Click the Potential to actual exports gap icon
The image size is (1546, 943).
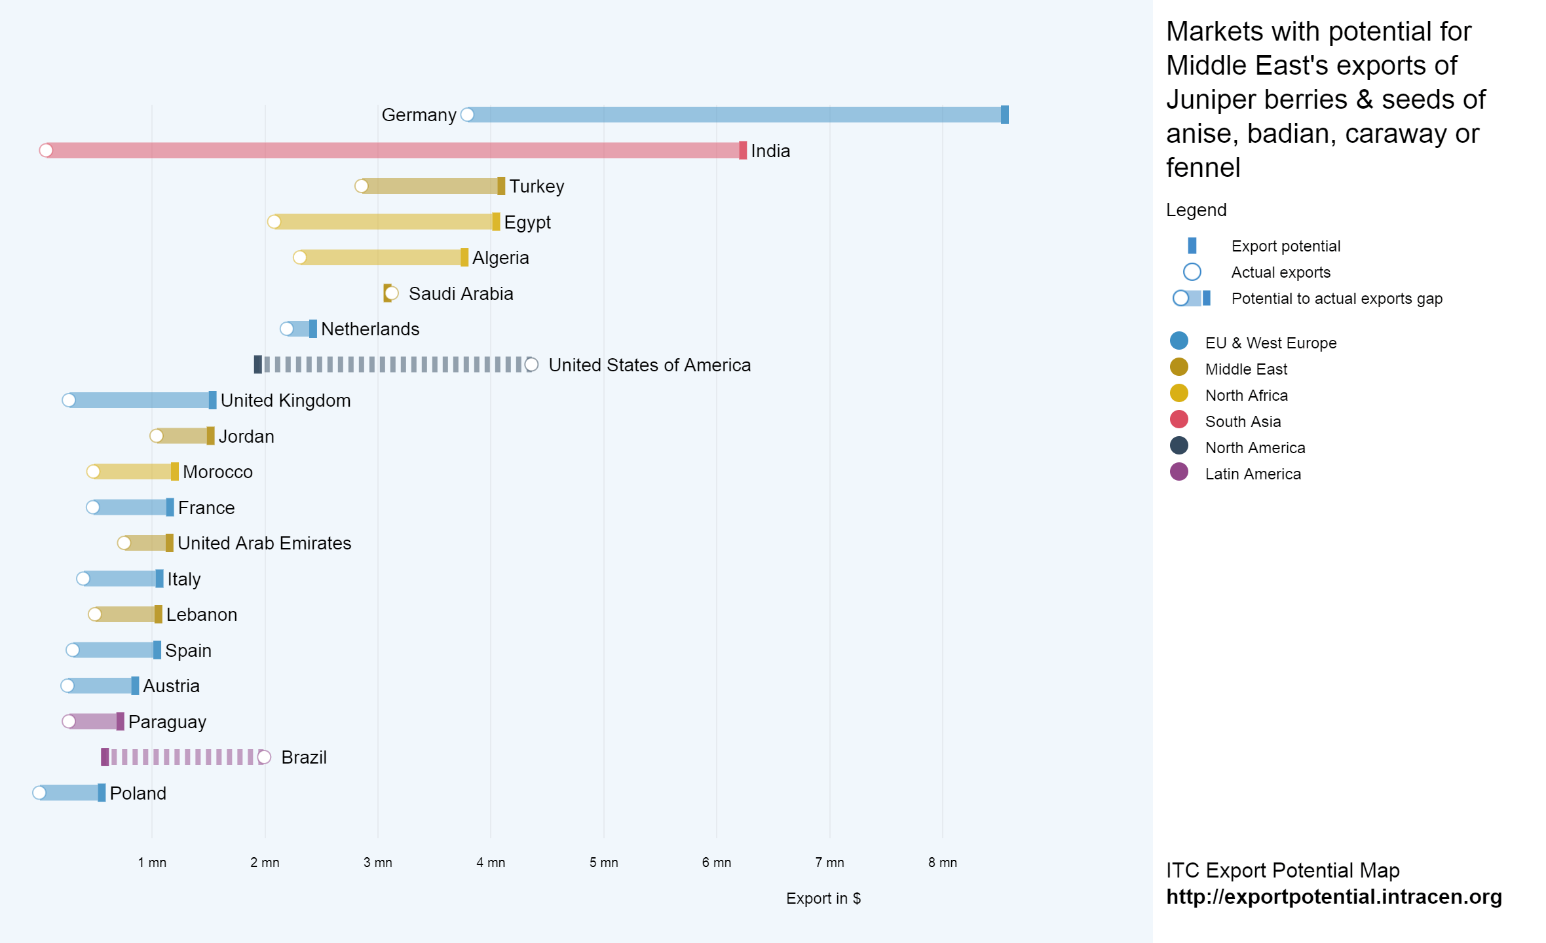(x=1192, y=298)
